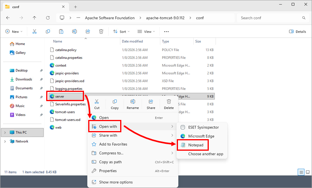This screenshot has height=188, width=312.
Task: Select Show more options entry
Action: tap(116, 182)
